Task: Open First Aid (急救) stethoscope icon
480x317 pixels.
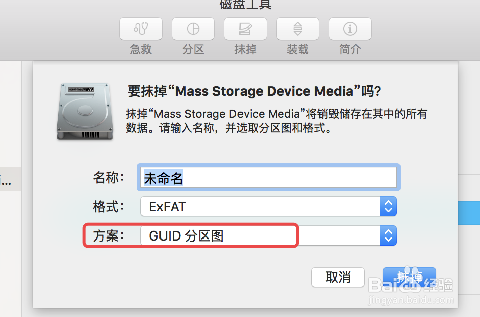Action: 141,29
